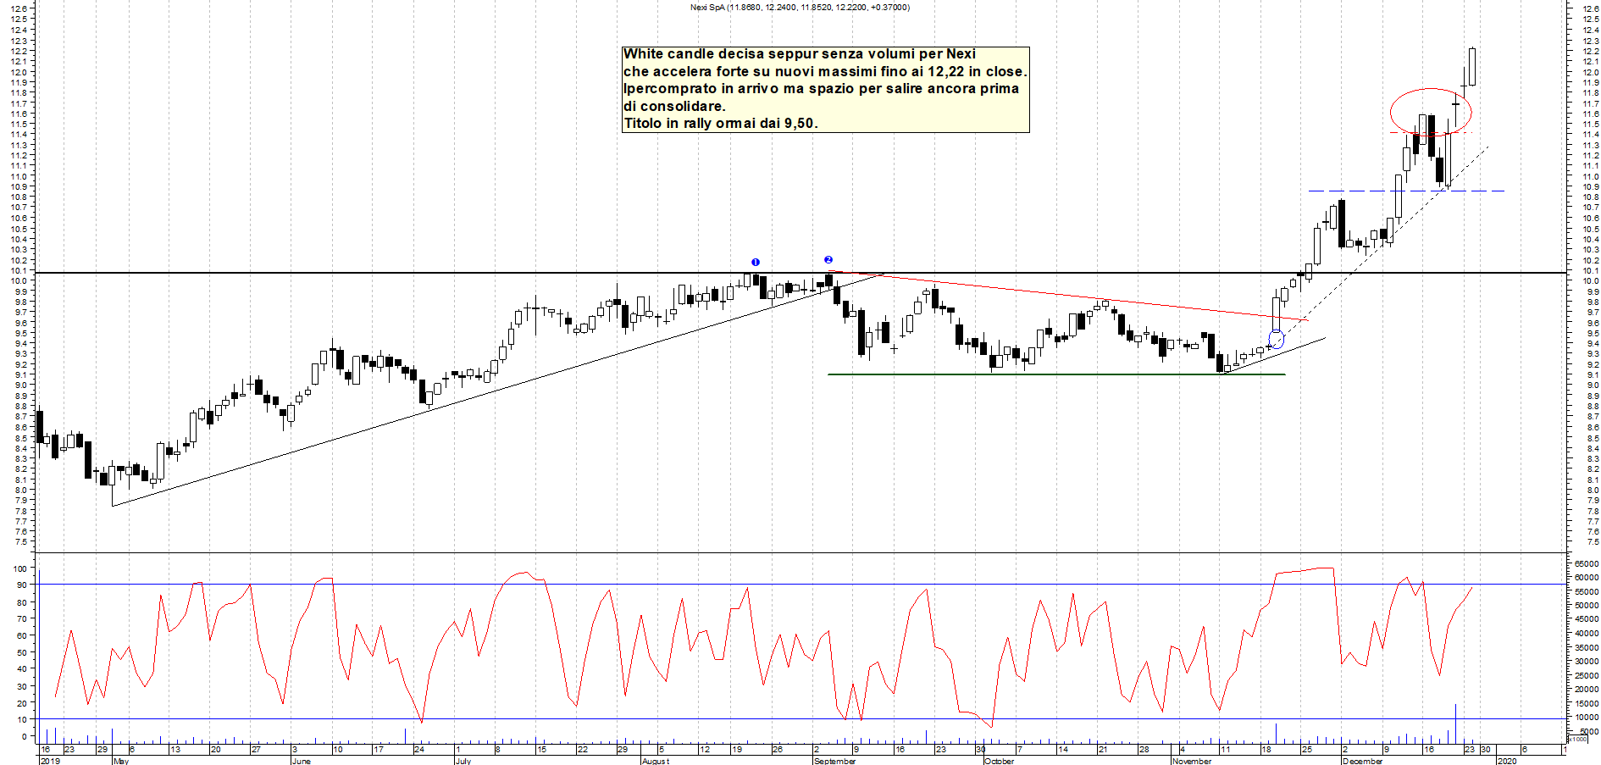Viewport: 1601px width, 765px height.
Task: Click the 'September' label on the time axis
Action: pyautogui.click(x=835, y=761)
